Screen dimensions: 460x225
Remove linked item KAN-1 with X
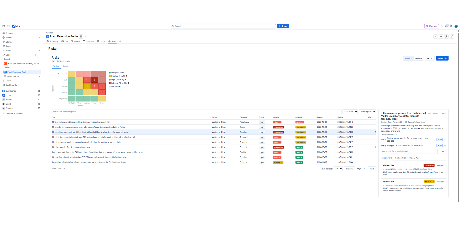point(445,140)
